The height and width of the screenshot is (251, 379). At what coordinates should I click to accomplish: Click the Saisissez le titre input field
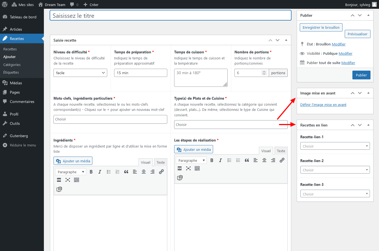170,16
